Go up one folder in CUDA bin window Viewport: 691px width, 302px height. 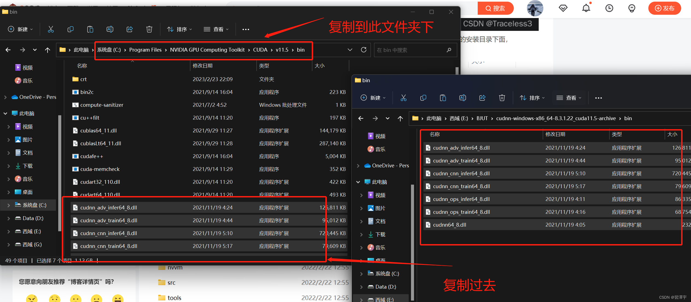48,50
